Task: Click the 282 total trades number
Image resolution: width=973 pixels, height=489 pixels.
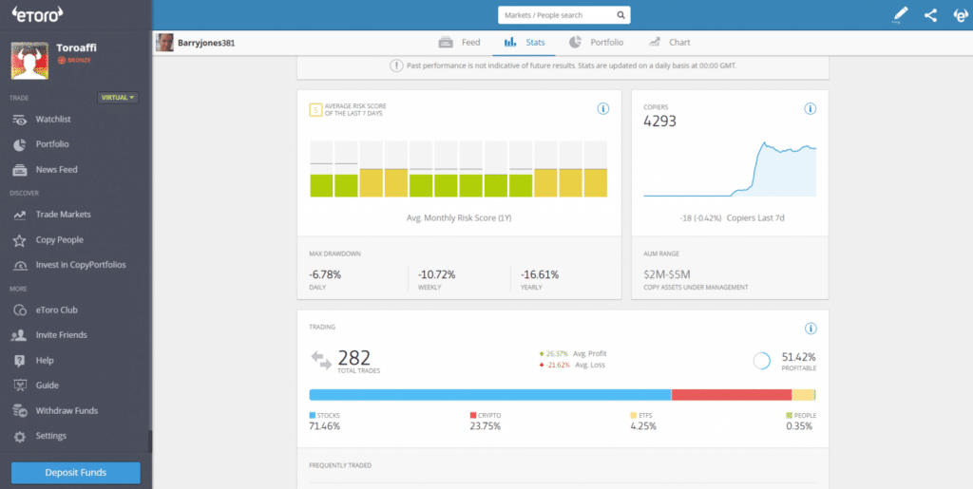Action: coord(353,358)
